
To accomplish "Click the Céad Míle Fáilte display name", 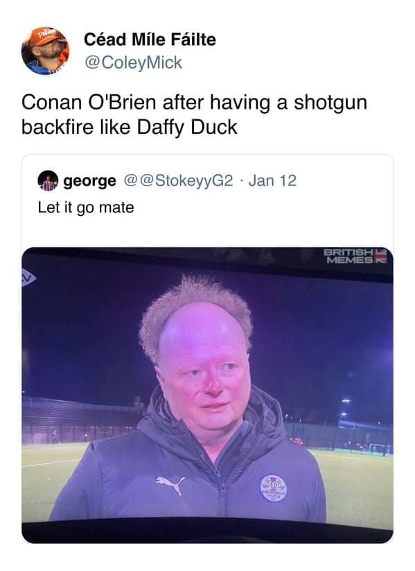I will pyautogui.click(x=150, y=40).
